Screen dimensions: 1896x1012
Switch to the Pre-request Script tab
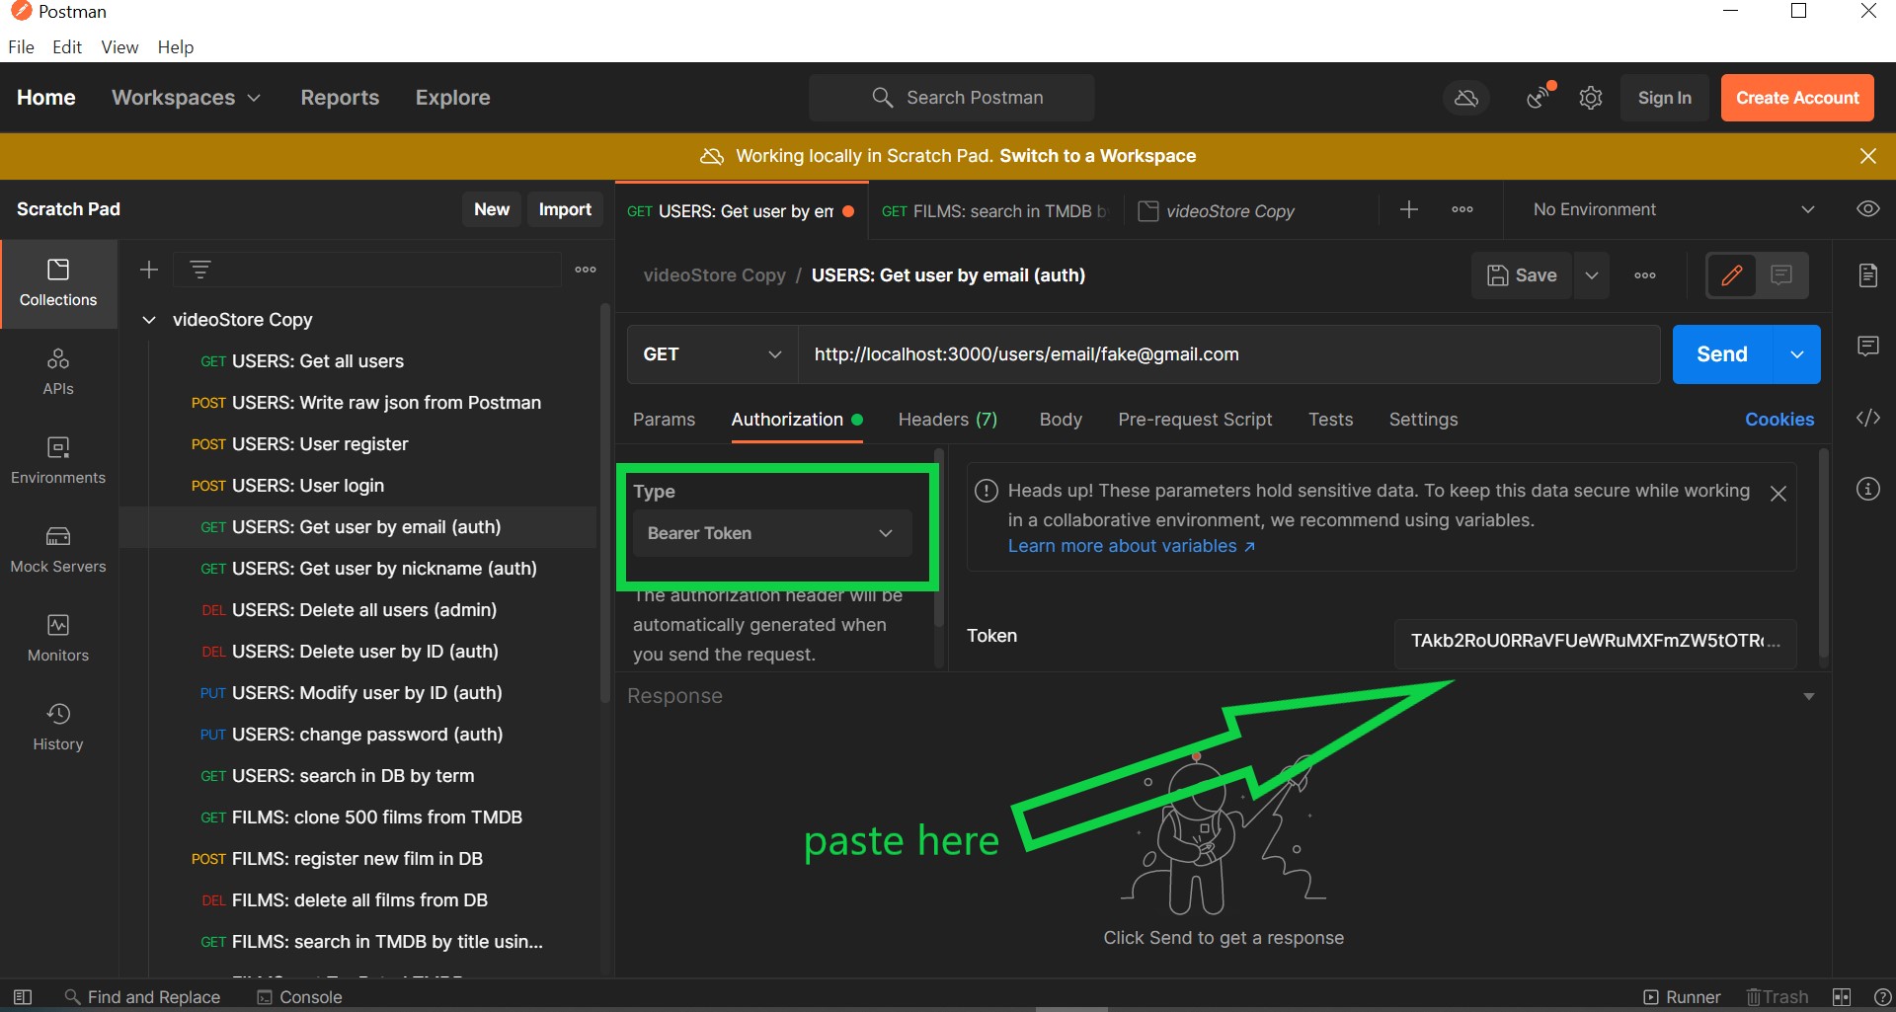click(1195, 420)
